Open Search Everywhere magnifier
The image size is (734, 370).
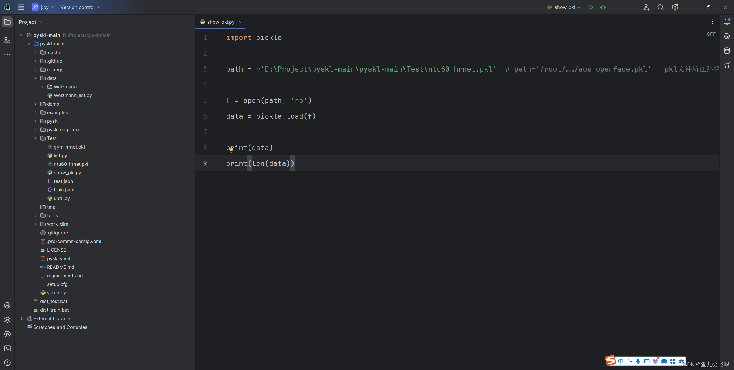661,7
